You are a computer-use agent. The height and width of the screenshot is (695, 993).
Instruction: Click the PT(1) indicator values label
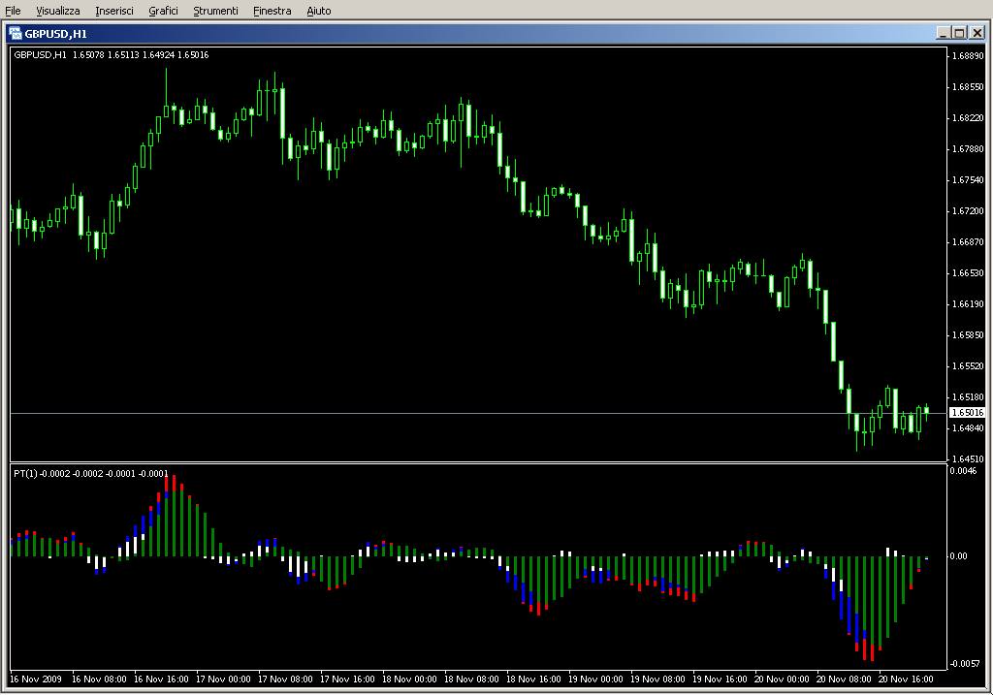(91, 473)
